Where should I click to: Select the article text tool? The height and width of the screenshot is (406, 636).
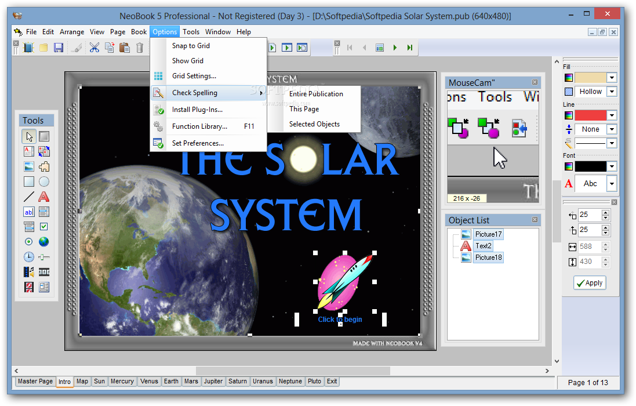(29, 152)
